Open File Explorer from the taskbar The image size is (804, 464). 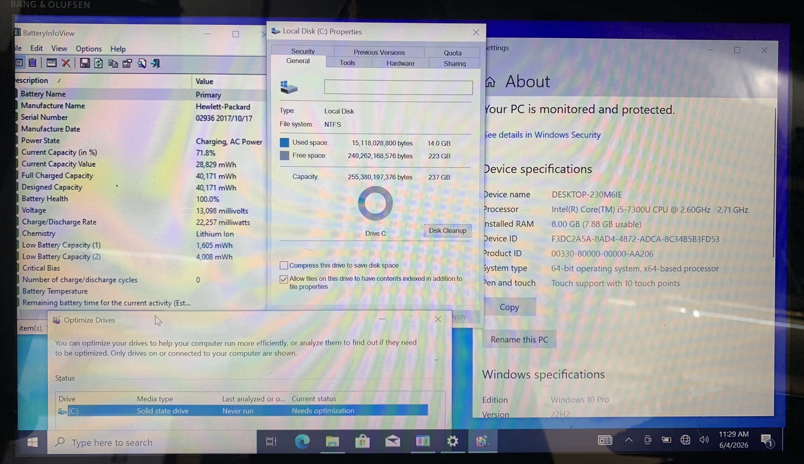coord(332,441)
